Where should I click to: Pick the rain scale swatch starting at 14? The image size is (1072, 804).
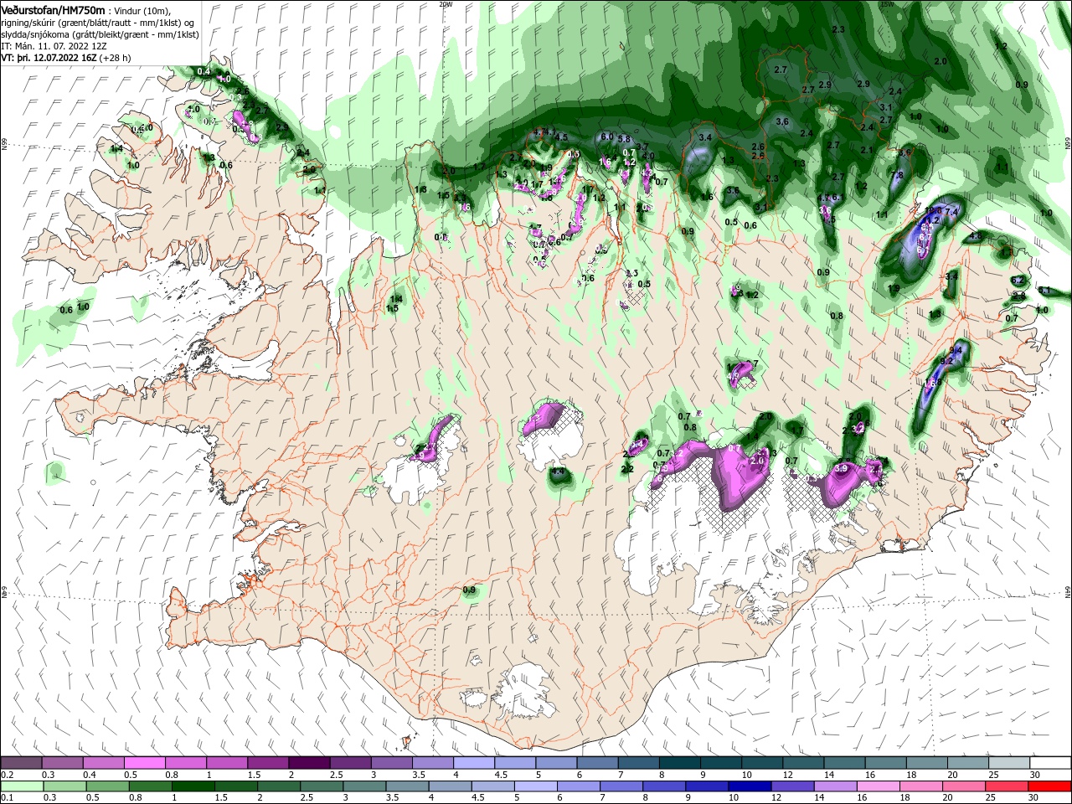click(x=834, y=786)
